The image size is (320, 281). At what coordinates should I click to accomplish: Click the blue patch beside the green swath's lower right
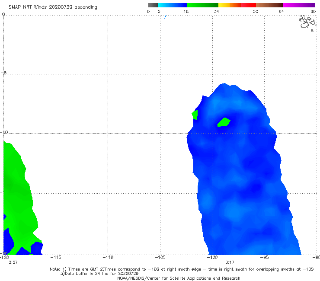point(36,248)
